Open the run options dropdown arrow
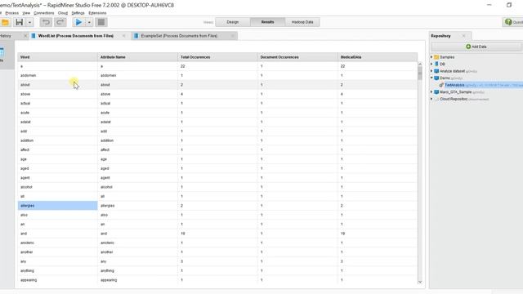This screenshot has width=523, height=294. pos(89,22)
